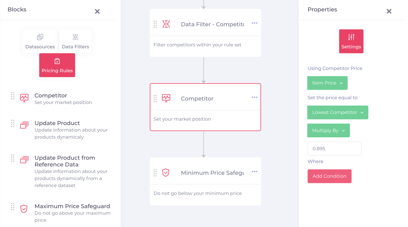408x227 pixels.
Task: Select the Datasources block icon
Action: [x=40, y=37]
